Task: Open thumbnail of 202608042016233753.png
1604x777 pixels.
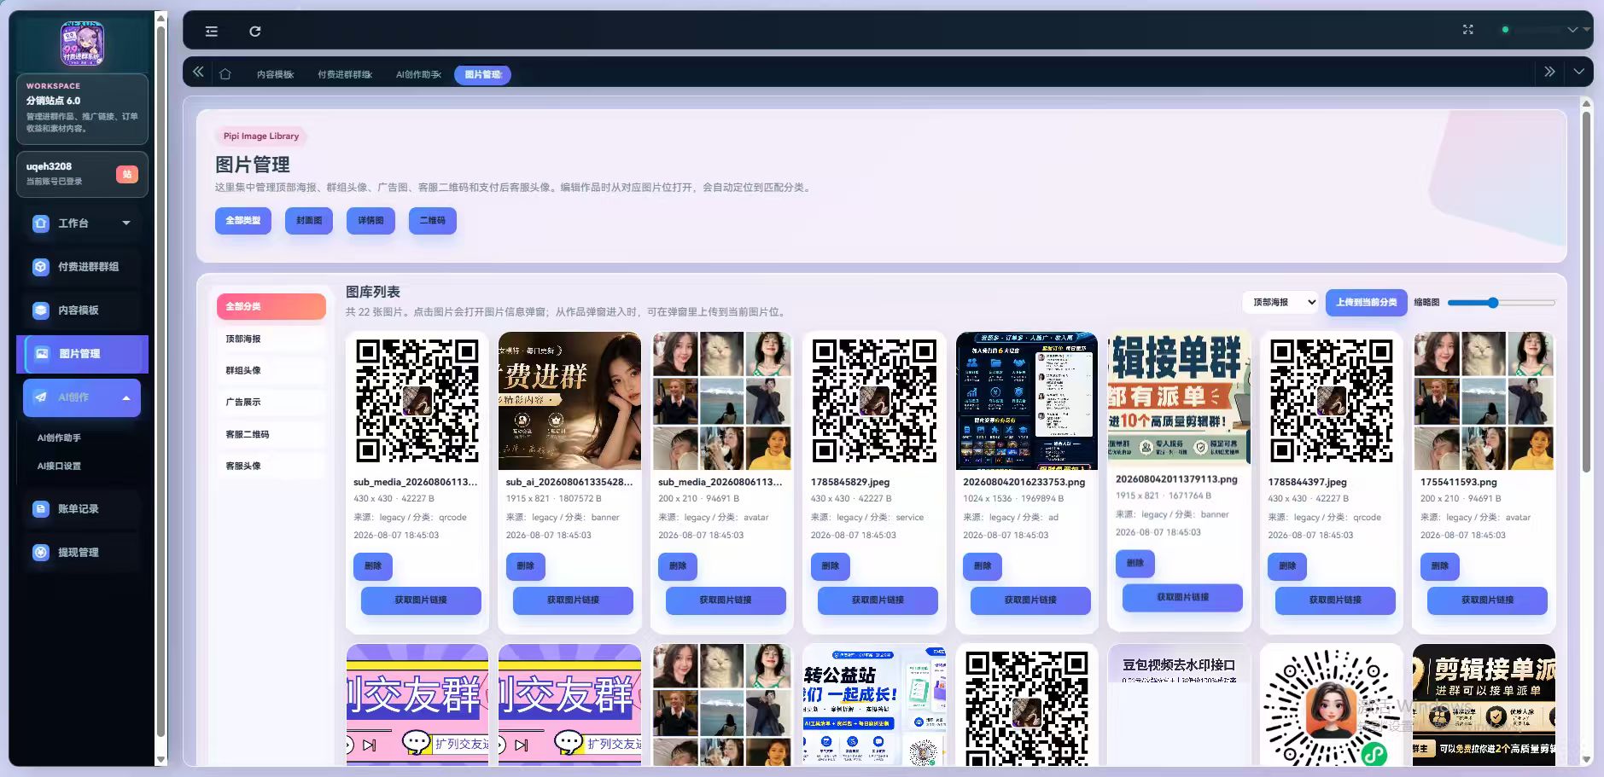Action: [1026, 401]
